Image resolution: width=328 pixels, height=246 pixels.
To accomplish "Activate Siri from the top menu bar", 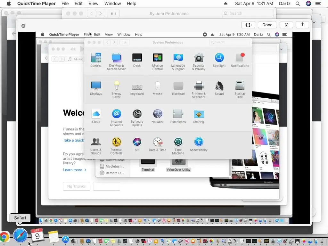I will (x=308, y=4).
